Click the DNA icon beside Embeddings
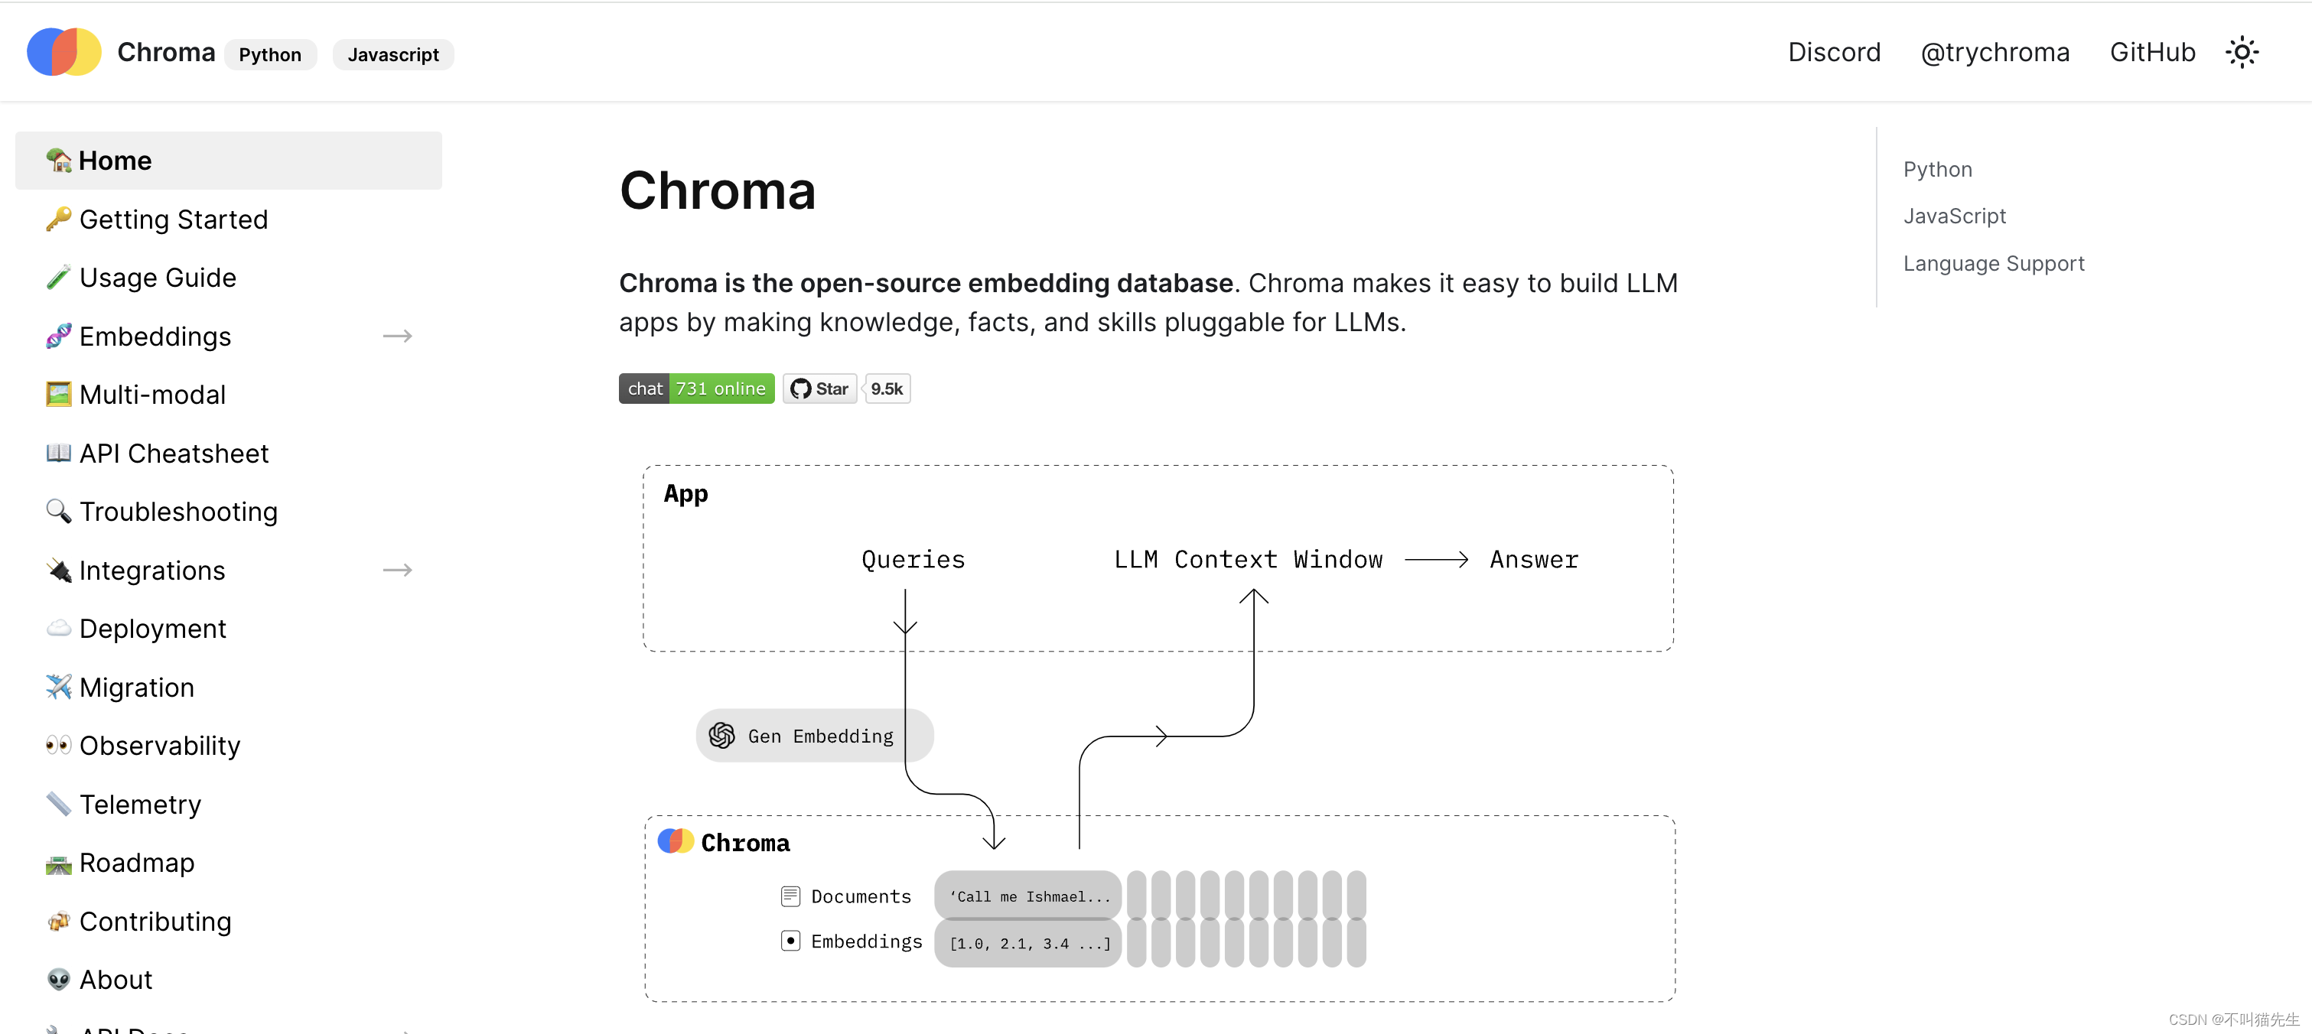This screenshot has height=1034, width=2312. (x=58, y=336)
